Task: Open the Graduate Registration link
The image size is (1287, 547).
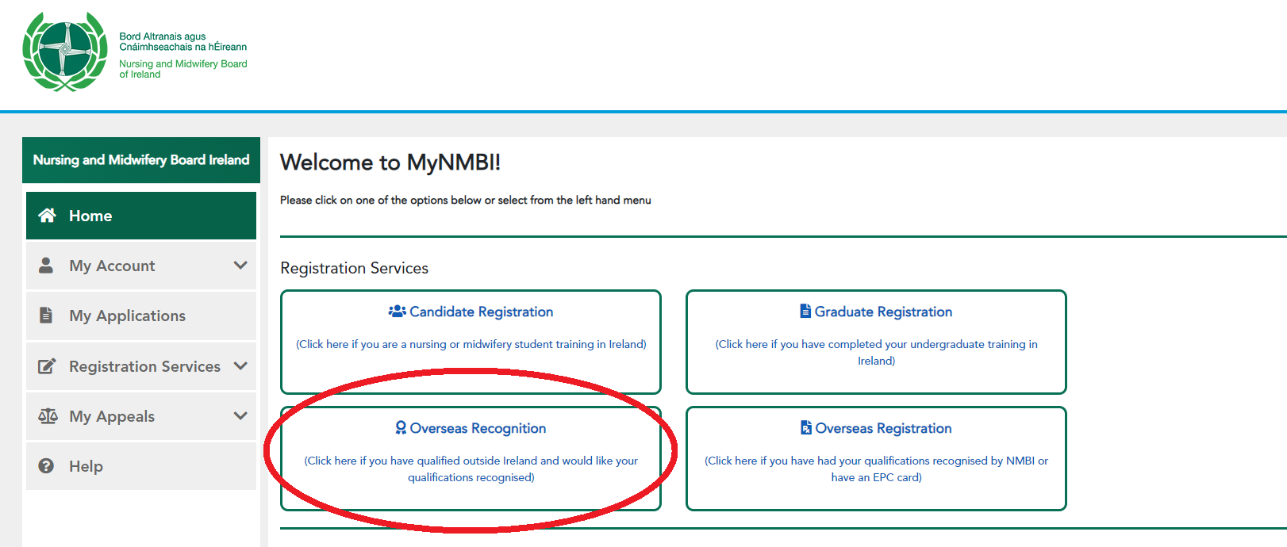Action: 883,312
